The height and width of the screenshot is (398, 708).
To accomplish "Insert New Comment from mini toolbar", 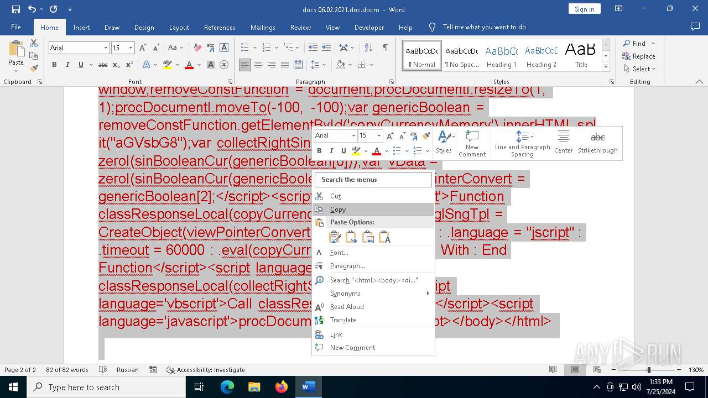I will (472, 143).
